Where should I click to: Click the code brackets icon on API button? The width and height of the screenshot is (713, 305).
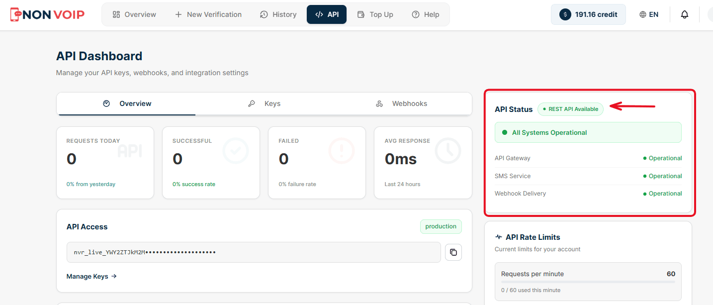319,14
